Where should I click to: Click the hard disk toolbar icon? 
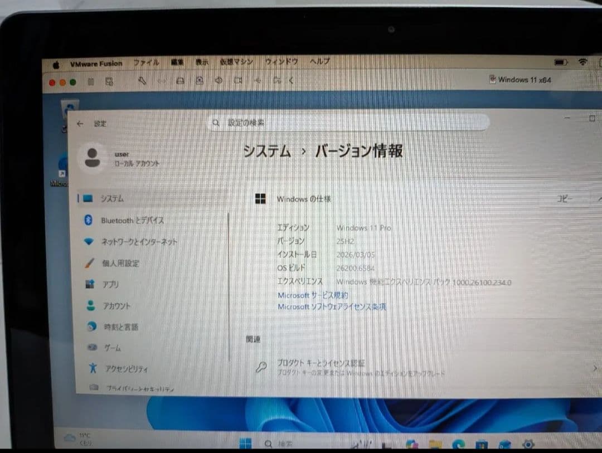pyautogui.click(x=180, y=81)
